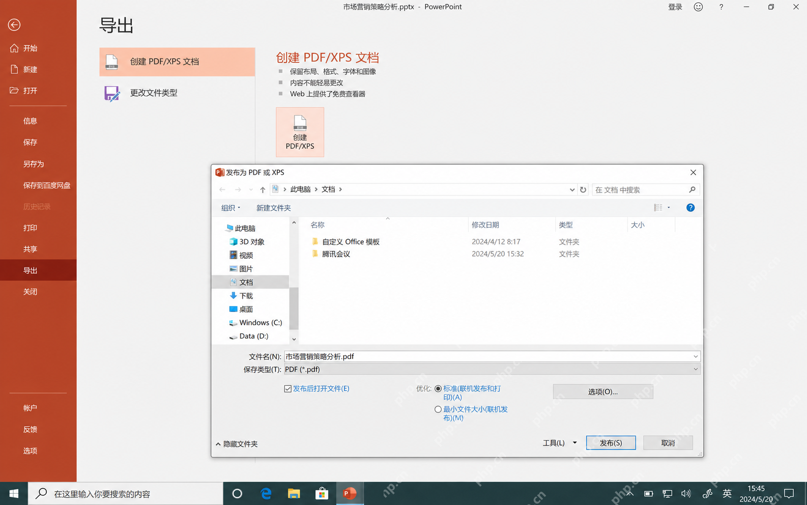Click the 发布(S) button
Image resolution: width=807 pixels, height=505 pixels.
click(x=611, y=443)
